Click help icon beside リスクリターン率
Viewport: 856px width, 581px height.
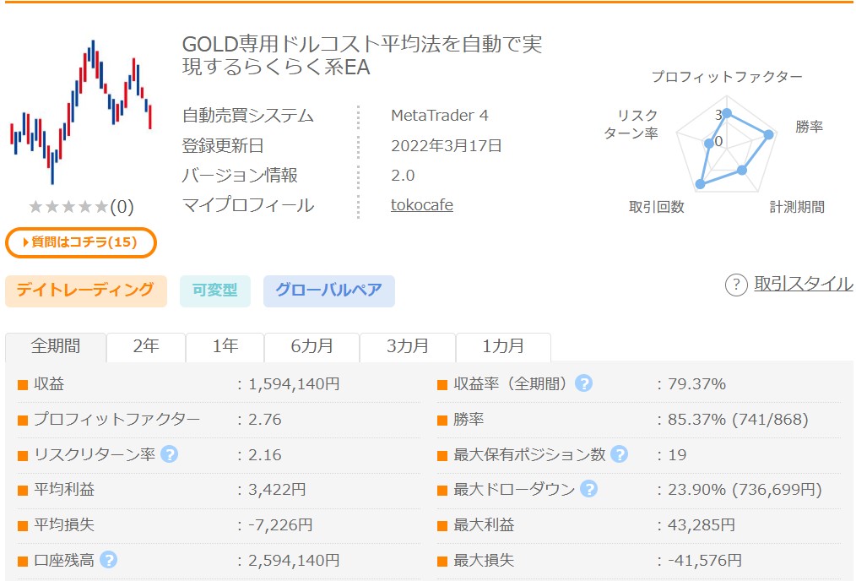coord(169,454)
